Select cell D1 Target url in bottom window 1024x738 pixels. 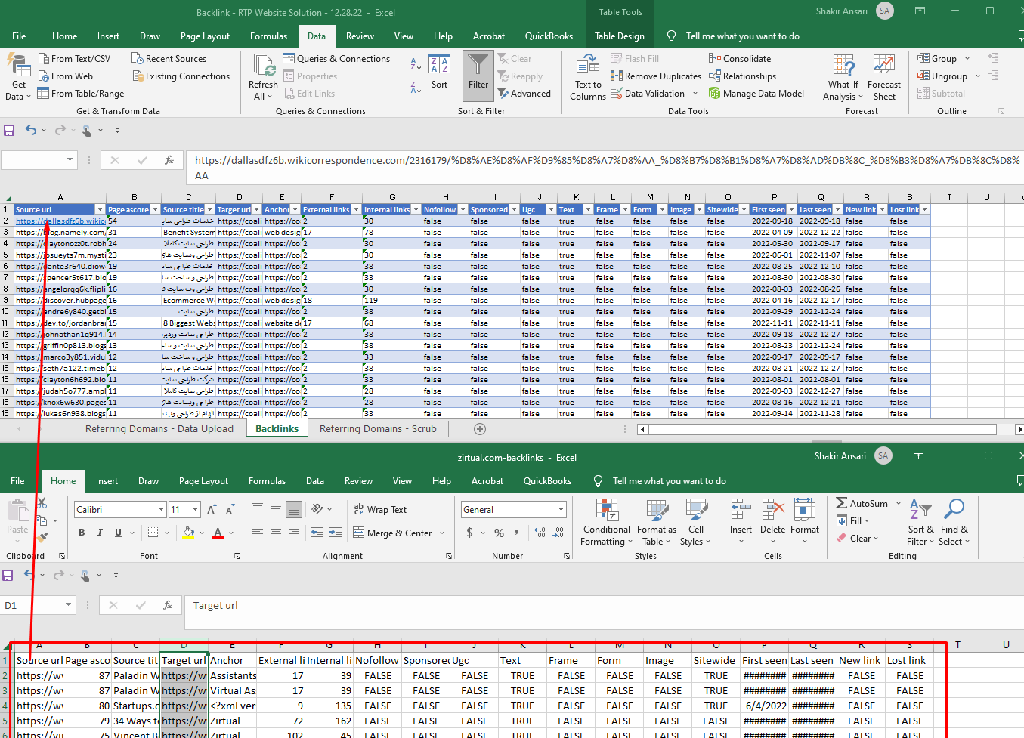pos(184,660)
